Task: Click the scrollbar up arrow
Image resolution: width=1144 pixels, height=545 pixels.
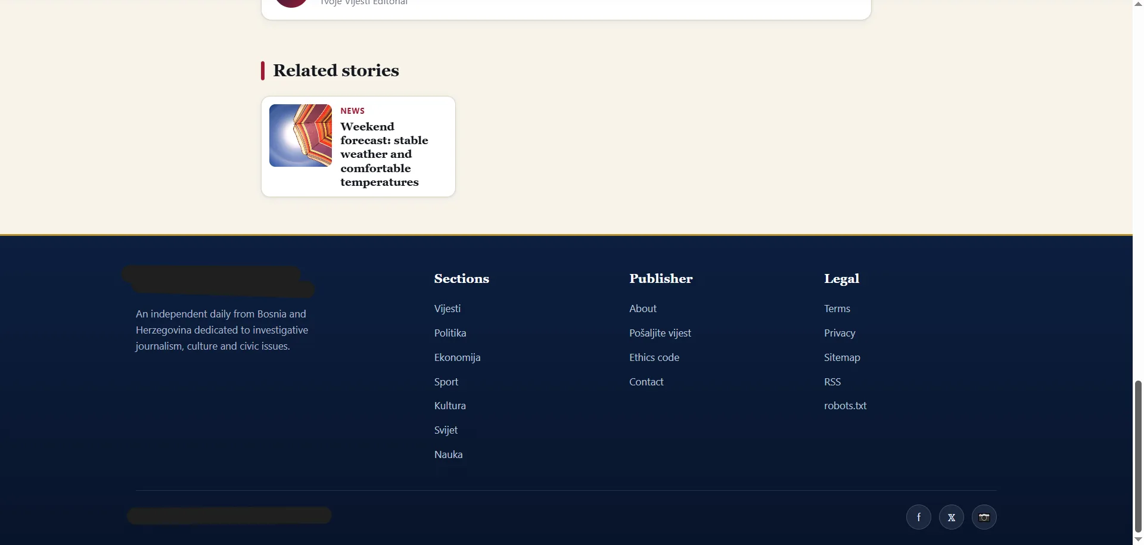Action: [1138, 5]
